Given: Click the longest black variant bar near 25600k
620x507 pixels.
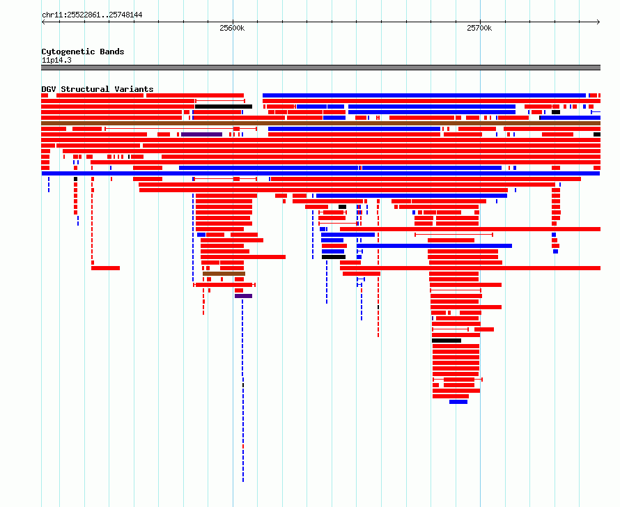Looking at the screenshot, I should tap(224, 107).
